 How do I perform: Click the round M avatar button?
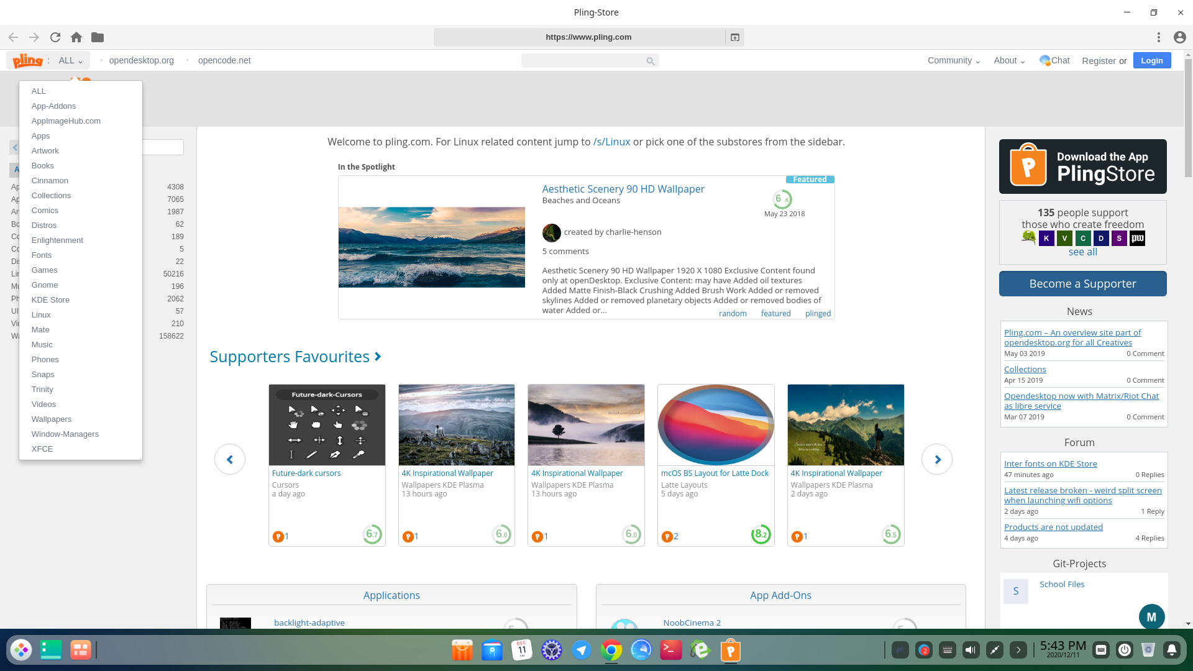point(1151,617)
